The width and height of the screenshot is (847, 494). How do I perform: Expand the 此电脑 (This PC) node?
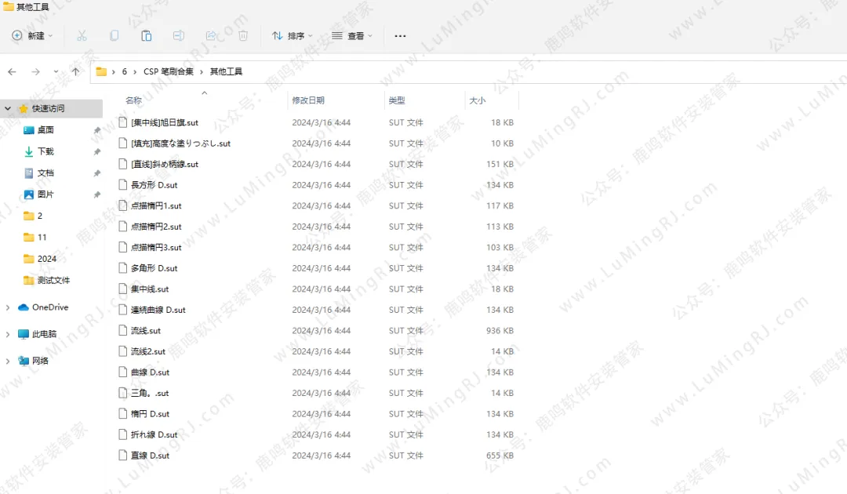pyautogui.click(x=8, y=334)
